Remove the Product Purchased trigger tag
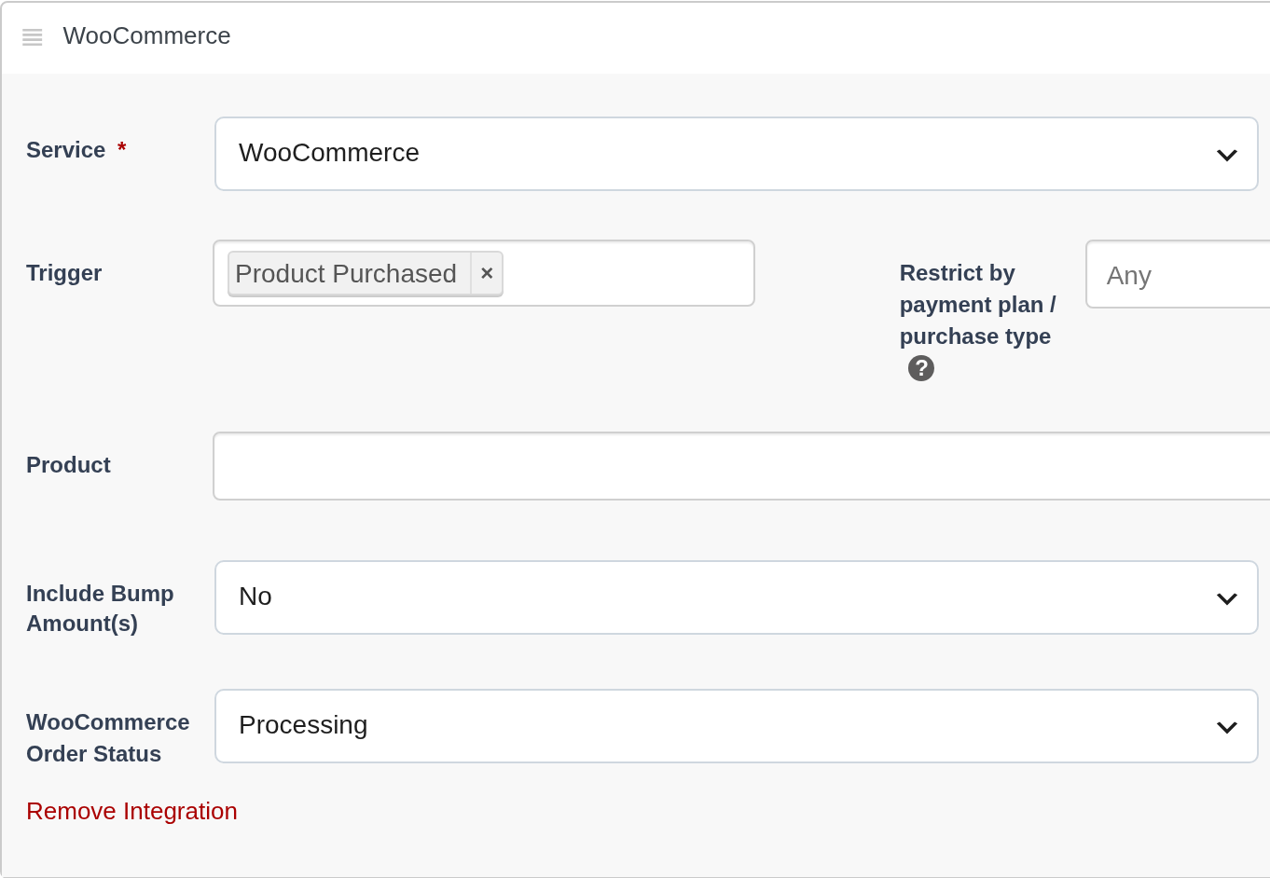The image size is (1270, 878). pyautogui.click(x=487, y=273)
